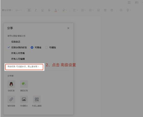Select 仅我分享的好友 permission option
This screenshot has height=117, width=143.
point(19,48)
